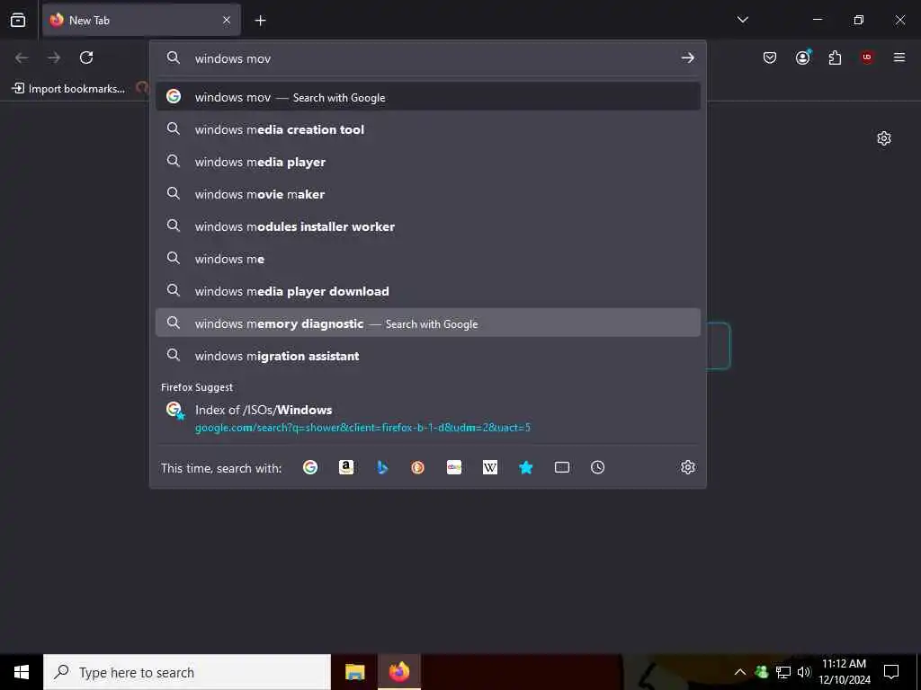Image resolution: width=921 pixels, height=690 pixels.
Task: Open Firefox View recent browsing icon
Action: click(18, 20)
